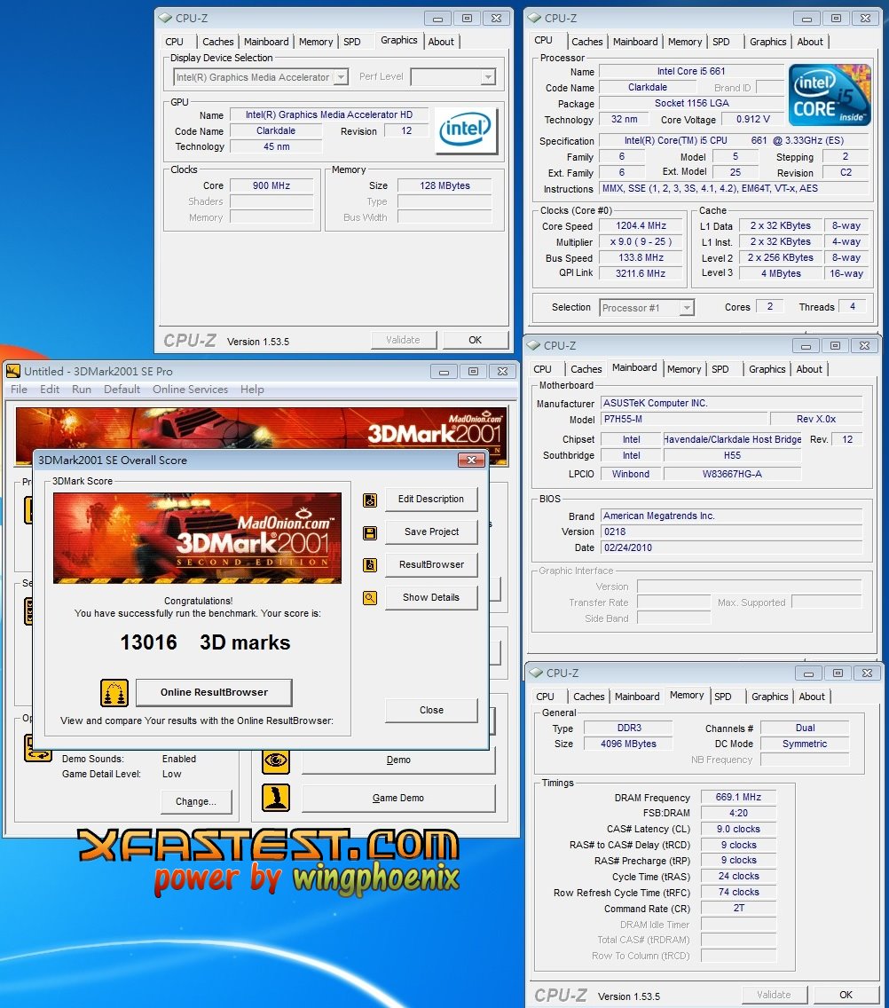The image size is (889, 1008).
Task: Click CPU-Z app icon in Graphics window title
Action: click(165, 18)
